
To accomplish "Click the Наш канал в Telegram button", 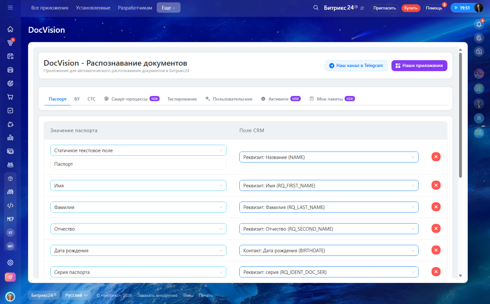I will coord(356,66).
